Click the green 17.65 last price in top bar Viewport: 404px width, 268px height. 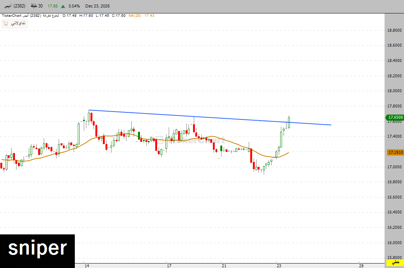53,6
